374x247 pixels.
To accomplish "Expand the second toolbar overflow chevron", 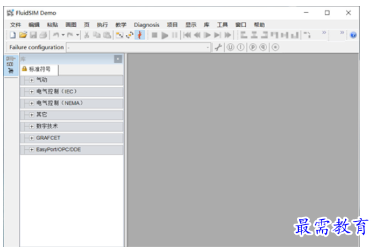I will 342,32.
